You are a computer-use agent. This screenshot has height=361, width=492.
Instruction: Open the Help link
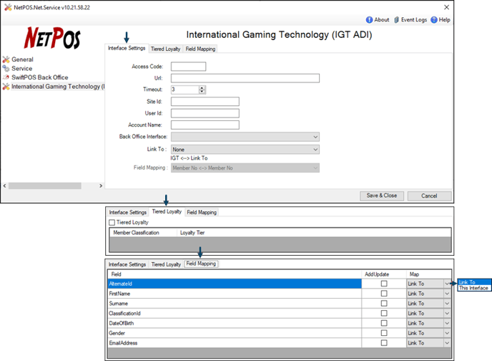point(444,20)
